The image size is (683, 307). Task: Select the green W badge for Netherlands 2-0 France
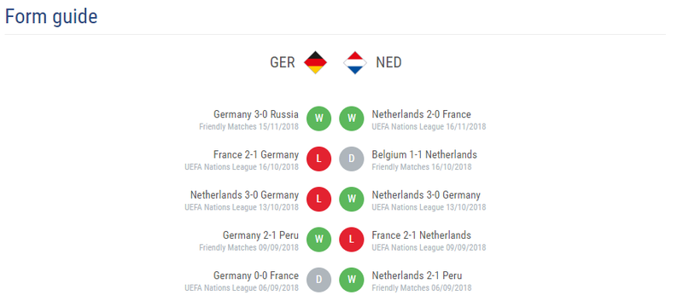352,119
